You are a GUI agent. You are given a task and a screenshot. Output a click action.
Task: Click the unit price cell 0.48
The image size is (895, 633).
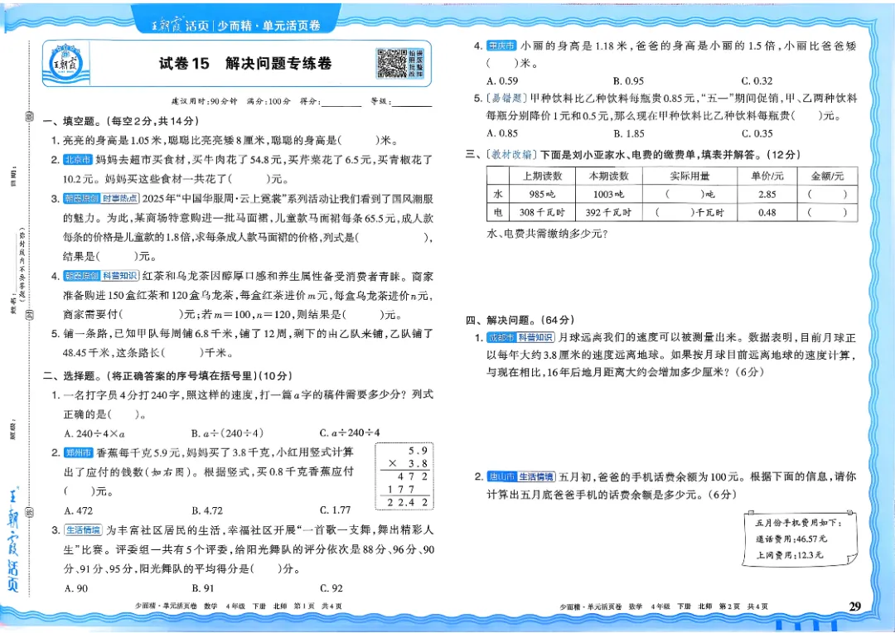(x=767, y=212)
